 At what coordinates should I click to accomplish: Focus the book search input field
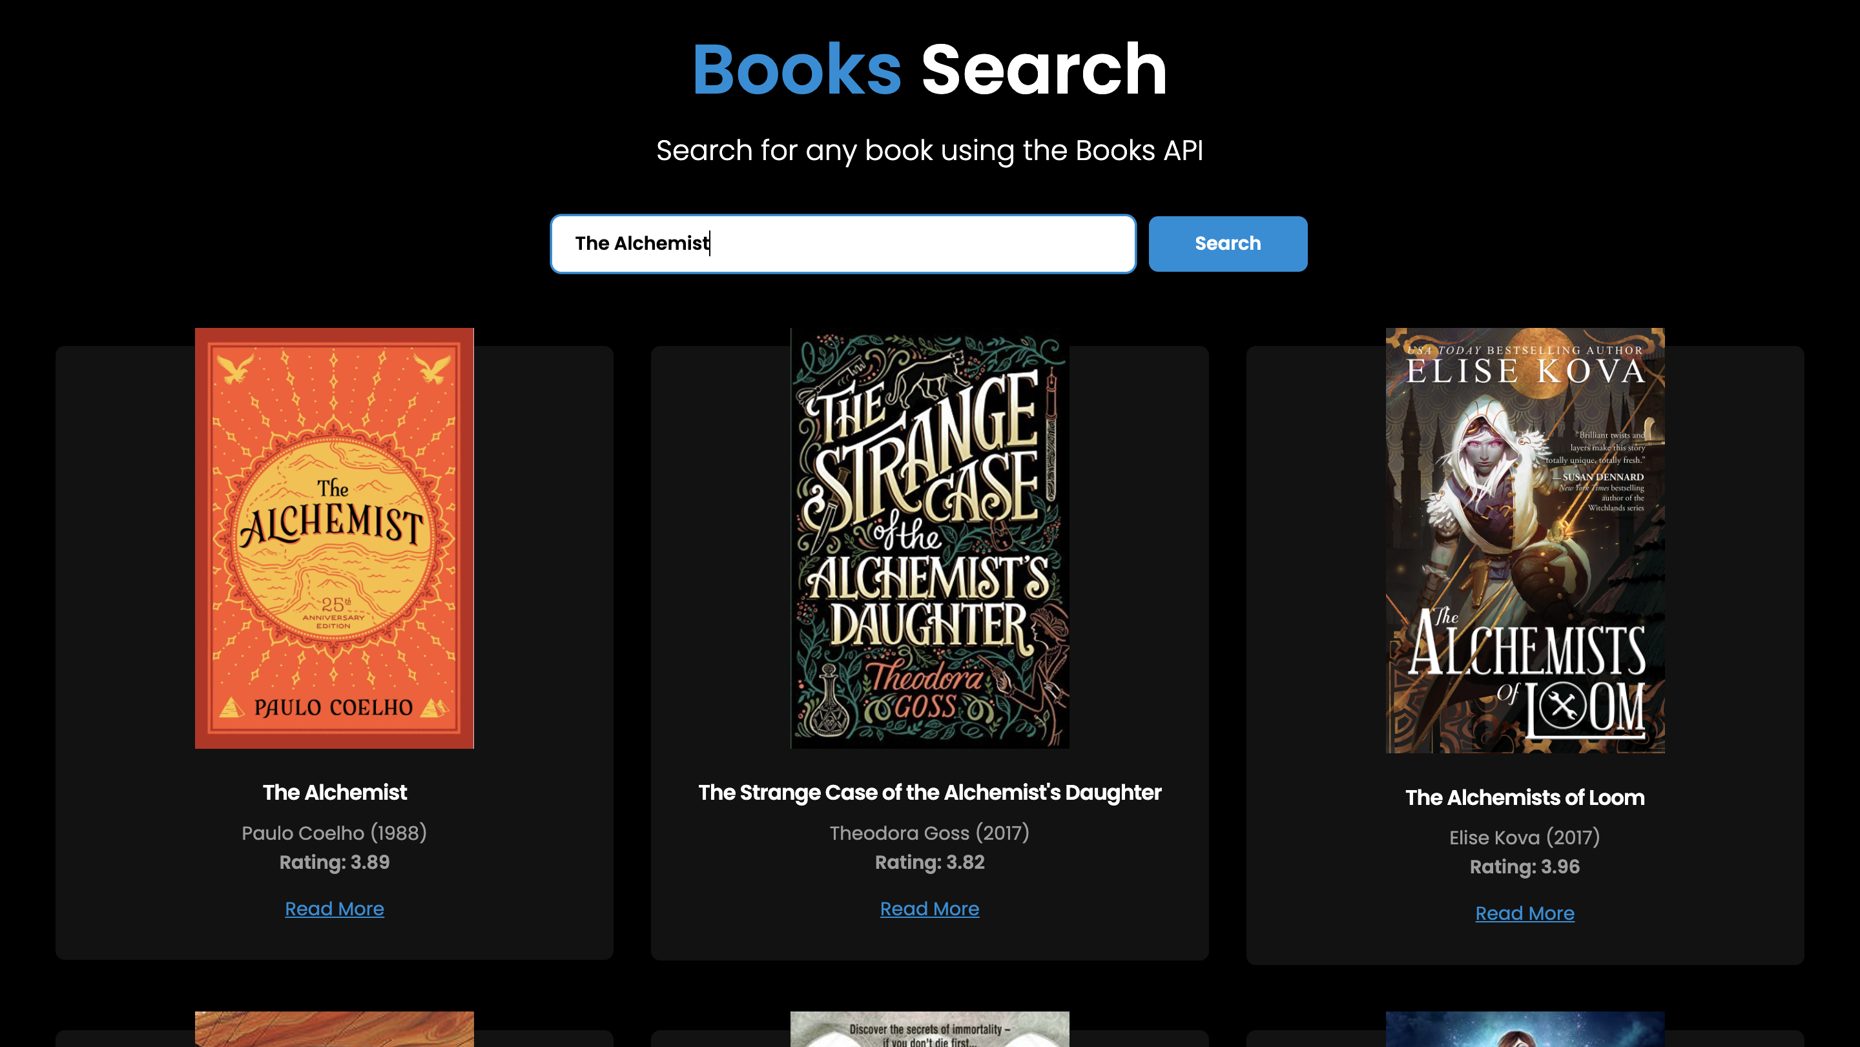coord(843,244)
